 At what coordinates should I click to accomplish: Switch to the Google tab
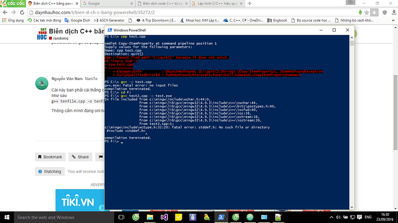click(107, 3)
